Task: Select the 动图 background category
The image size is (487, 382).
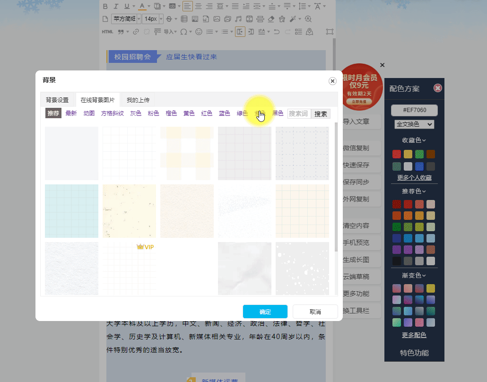Action: point(89,113)
